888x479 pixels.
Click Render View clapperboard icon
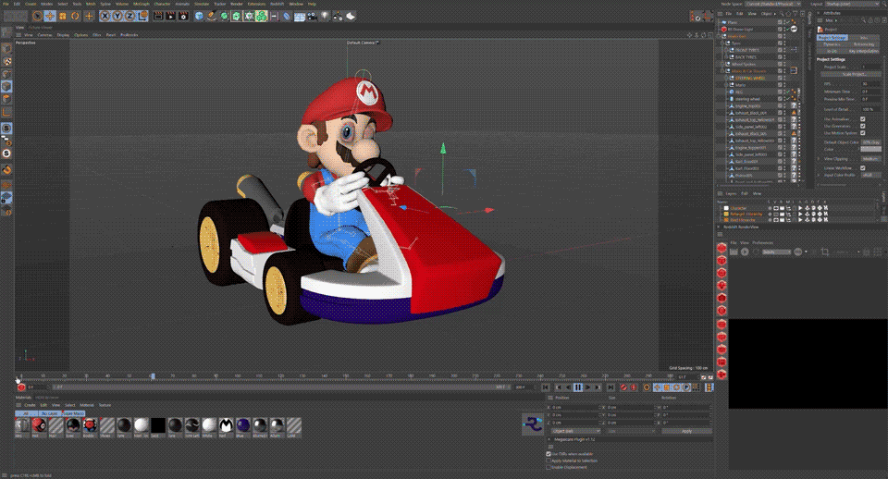point(158,16)
